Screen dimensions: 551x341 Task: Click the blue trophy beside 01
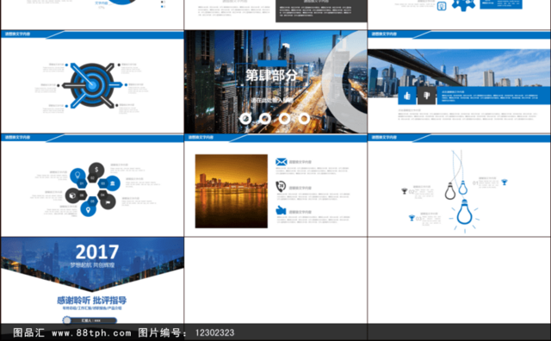coord(505,182)
